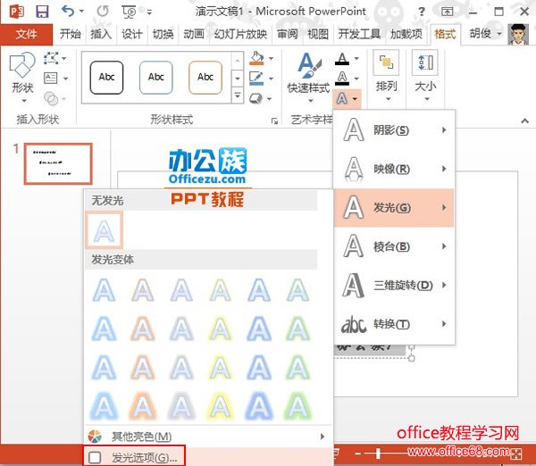Image resolution: width=536 pixels, height=466 pixels.
Task: Click the Shape Outline pen icon
Action: tap(256, 79)
